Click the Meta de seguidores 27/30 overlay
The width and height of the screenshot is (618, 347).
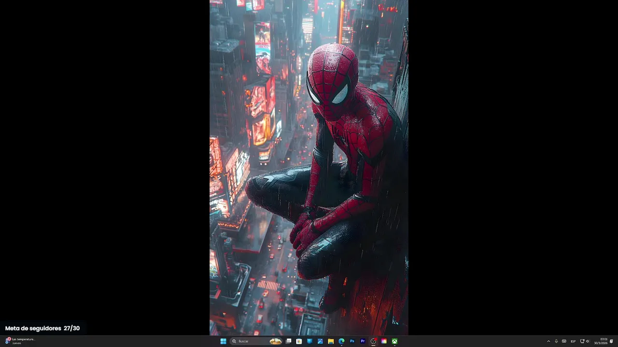pyautogui.click(x=42, y=328)
